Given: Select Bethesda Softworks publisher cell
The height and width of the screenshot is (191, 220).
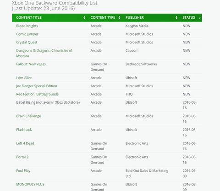Looking at the screenshot, I should [x=141, y=64].
